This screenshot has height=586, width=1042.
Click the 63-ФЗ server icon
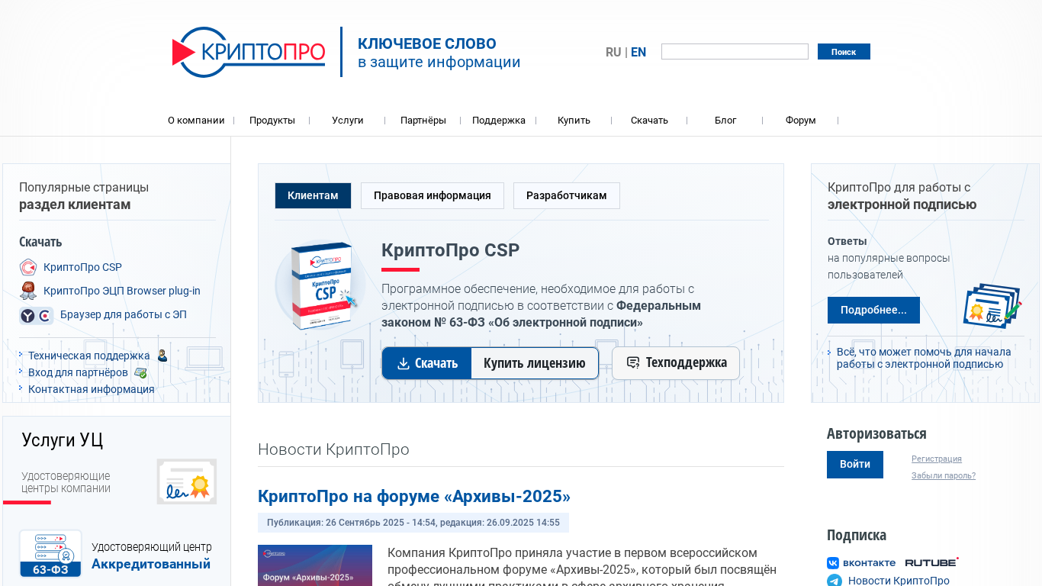(50, 554)
